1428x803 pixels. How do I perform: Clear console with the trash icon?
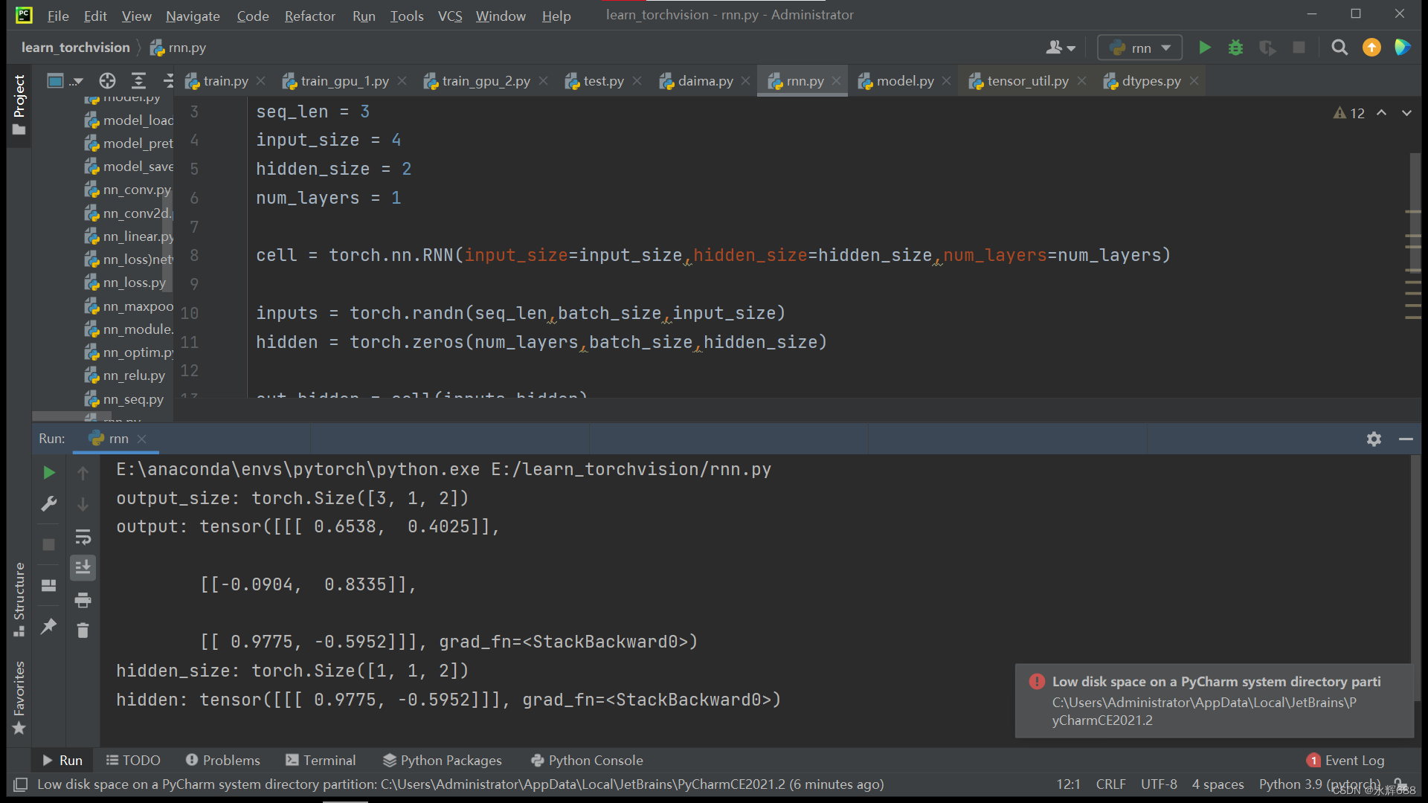click(x=83, y=631)
